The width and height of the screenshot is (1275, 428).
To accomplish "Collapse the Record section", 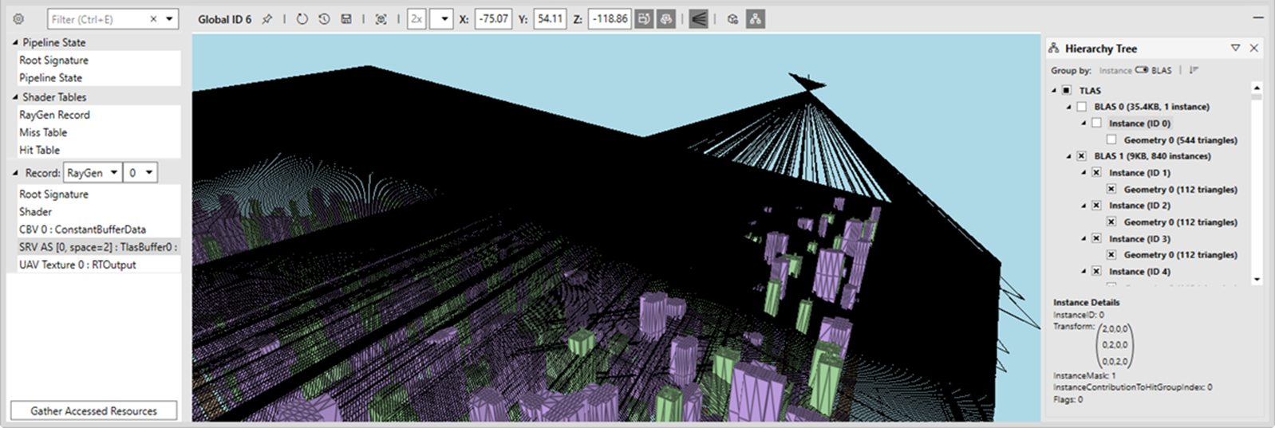I will coord(15,173).
